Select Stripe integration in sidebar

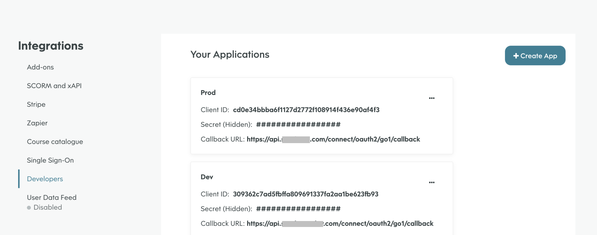[x=36, y=105]
